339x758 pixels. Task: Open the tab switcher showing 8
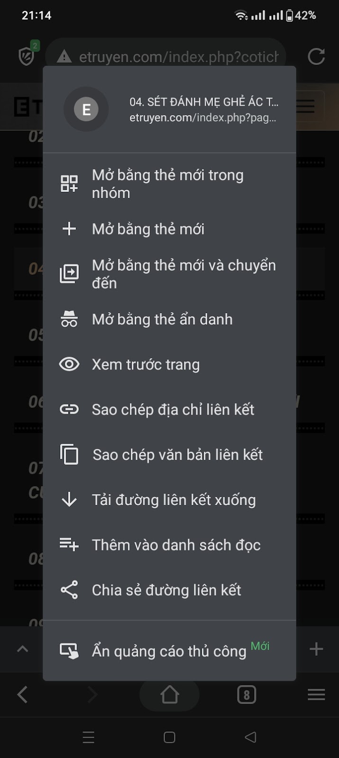(x=246, y=695)
